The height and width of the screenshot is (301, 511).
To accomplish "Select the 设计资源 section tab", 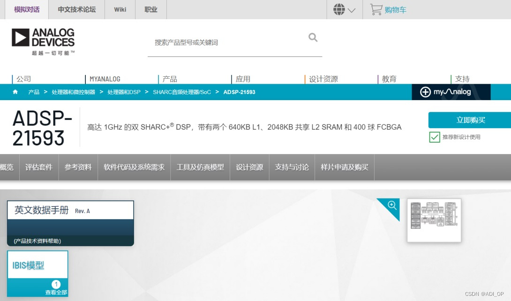I will (249, 167).
